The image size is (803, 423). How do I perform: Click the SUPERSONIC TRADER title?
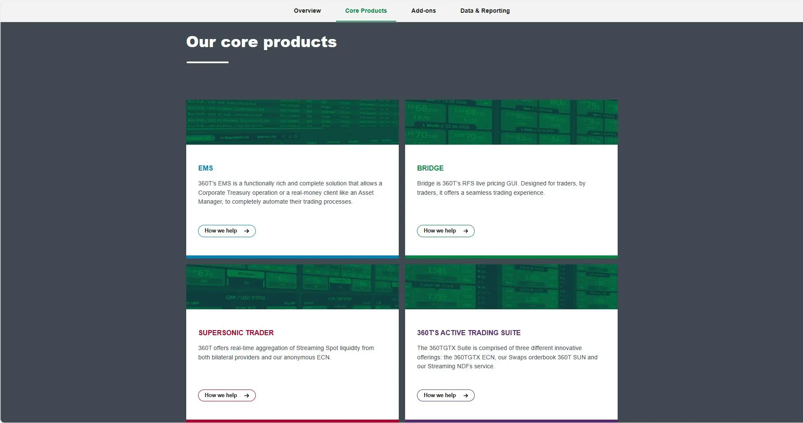236,333
